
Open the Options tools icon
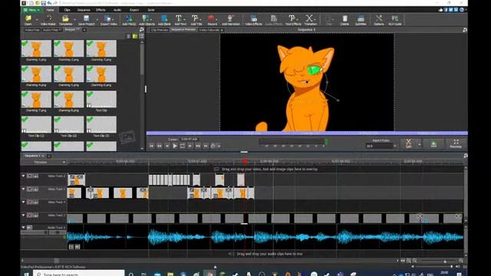click(x=378, y=20)
